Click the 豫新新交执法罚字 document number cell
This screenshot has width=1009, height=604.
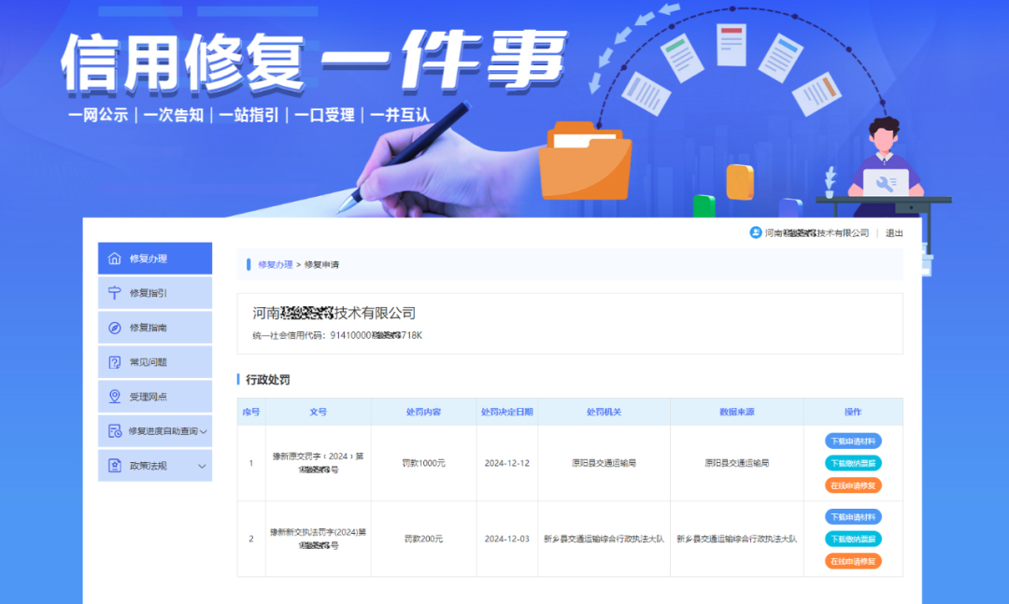coord(318,539)
